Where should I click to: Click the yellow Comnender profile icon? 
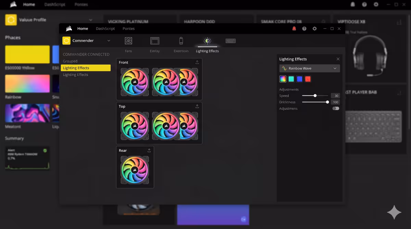click(66, 40)
